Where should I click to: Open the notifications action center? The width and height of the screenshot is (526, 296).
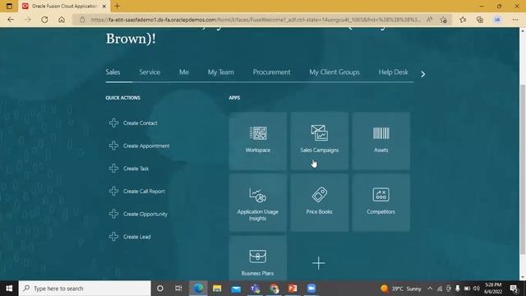(x=514, y=289)
